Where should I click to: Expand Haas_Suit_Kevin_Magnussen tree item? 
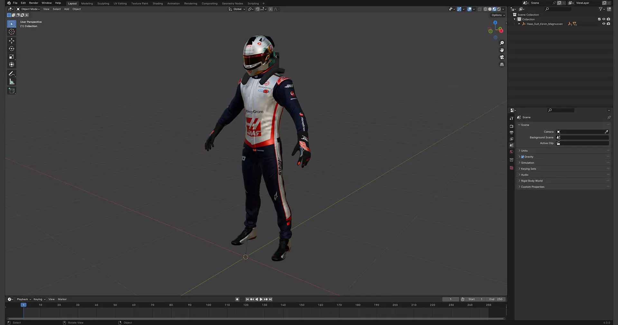[519, 24]
